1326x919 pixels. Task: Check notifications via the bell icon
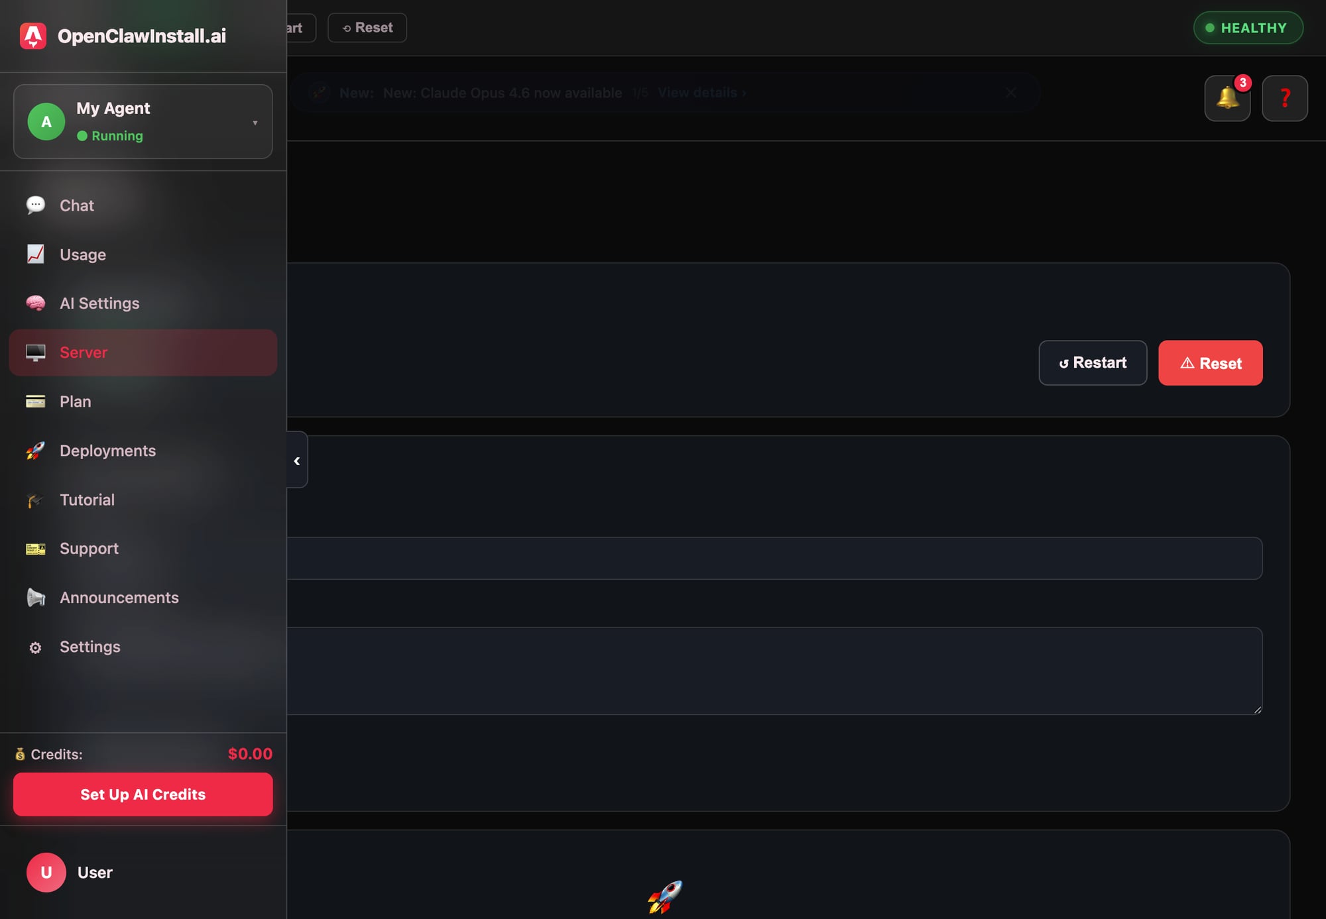[x=1227, y=98]
